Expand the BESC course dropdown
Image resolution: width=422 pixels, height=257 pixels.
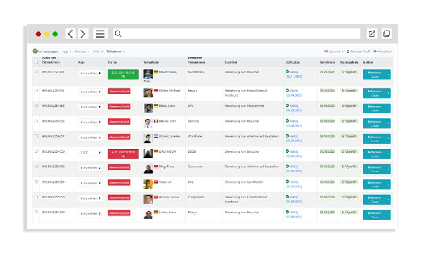click(x=90, y=153)
